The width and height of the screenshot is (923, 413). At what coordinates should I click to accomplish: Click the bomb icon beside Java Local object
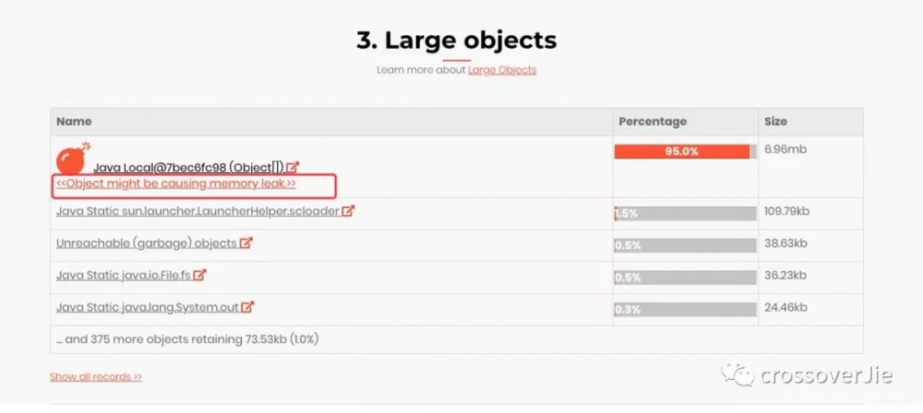71,159
